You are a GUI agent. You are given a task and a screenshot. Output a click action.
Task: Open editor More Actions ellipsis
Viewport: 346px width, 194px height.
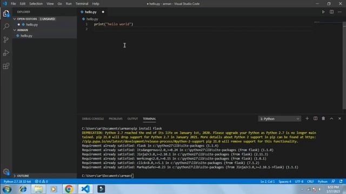[340, 12]
